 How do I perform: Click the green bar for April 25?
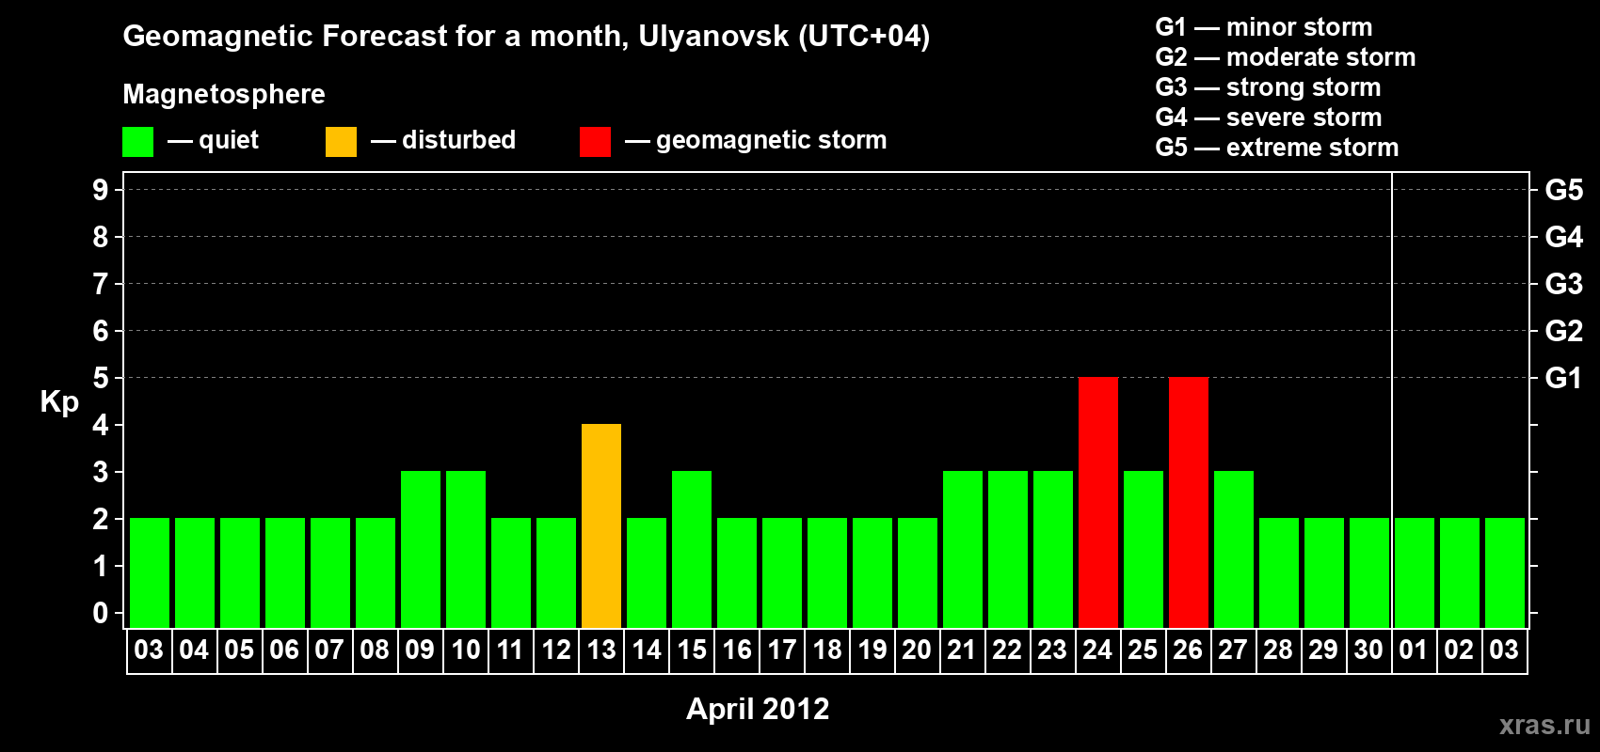(x=1144, y=550)
